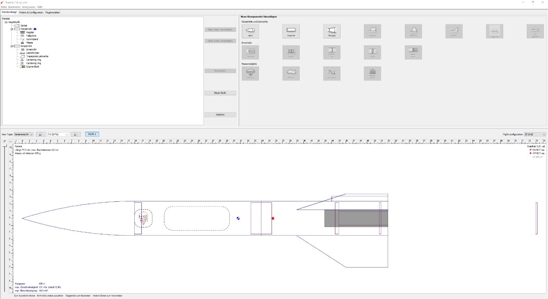Select the Fallschirm item in the tree
This screenshot has height=299, width=548.
point(31,36)
